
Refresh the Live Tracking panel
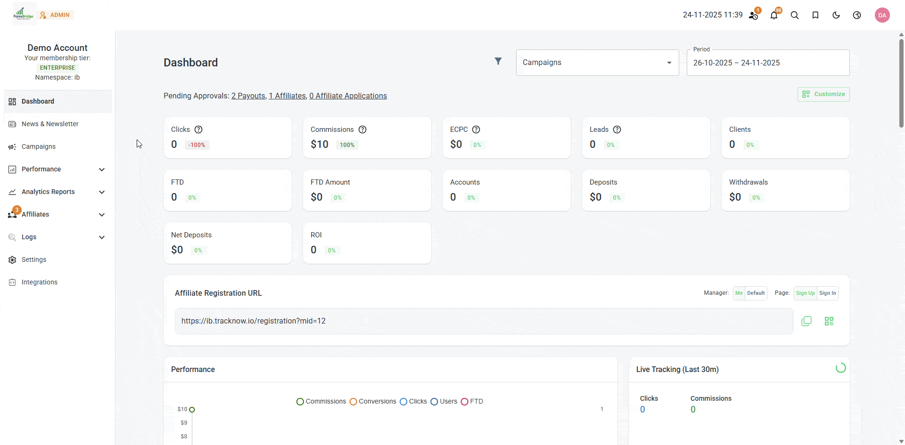[x=840, y=368]
